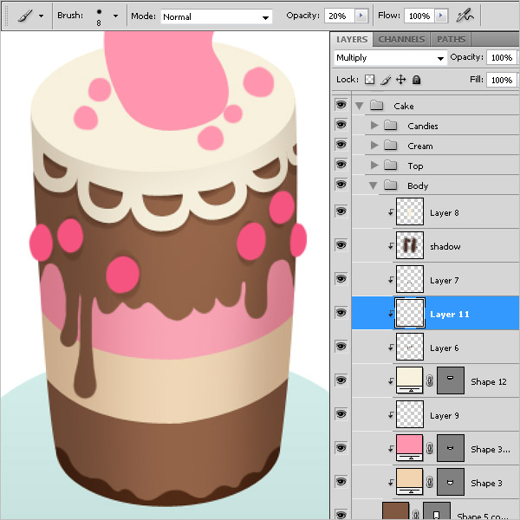Image resolution: width=520 pixels, height=520 pixels.
Task: Hide the Body group visibility eye
Action: point(341,185)
